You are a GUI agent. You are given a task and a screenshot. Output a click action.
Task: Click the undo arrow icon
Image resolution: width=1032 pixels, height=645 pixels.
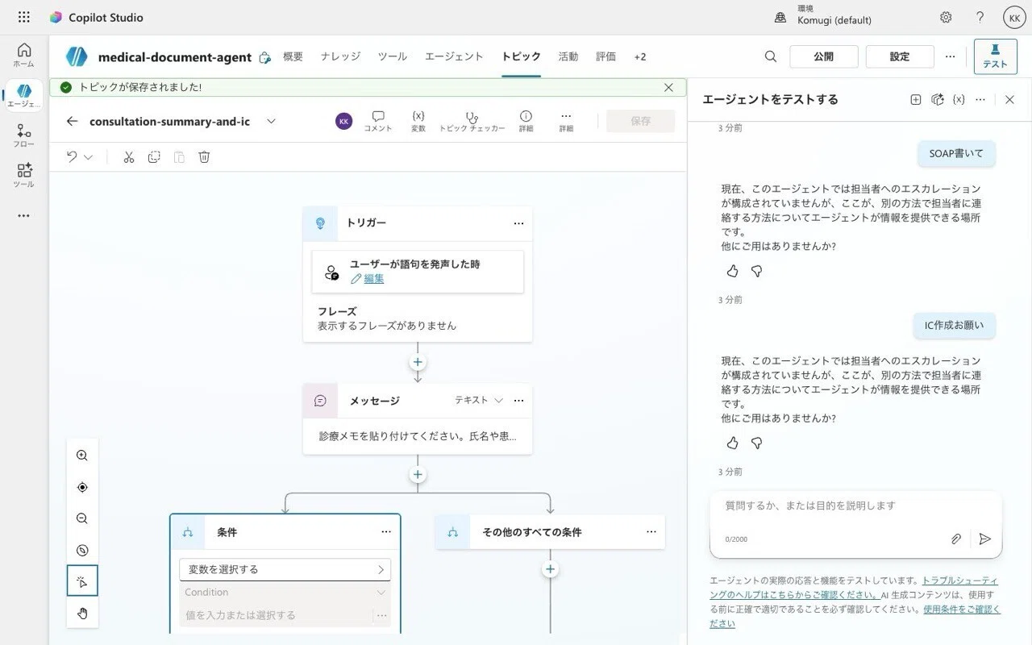point(72,157)
